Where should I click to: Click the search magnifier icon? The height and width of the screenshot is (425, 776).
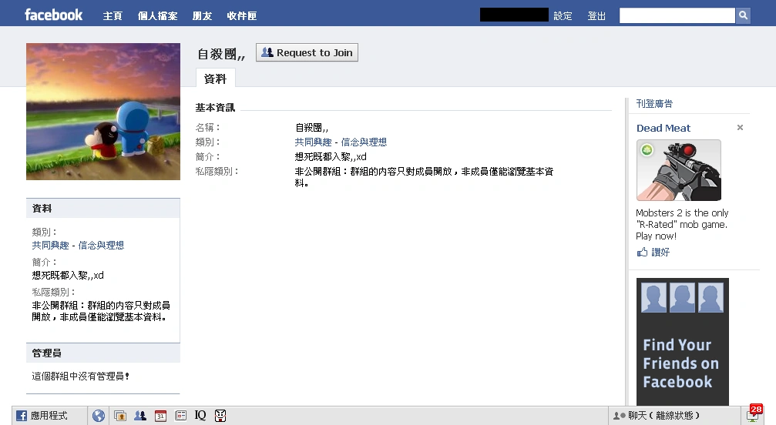[x=743, y=16]
